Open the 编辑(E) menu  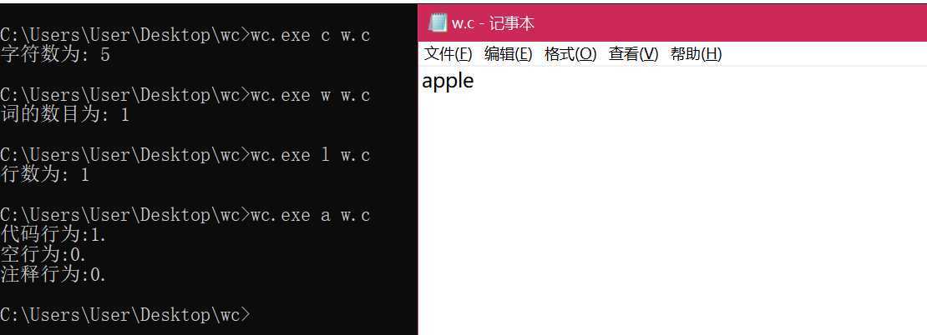coord(509,54)
